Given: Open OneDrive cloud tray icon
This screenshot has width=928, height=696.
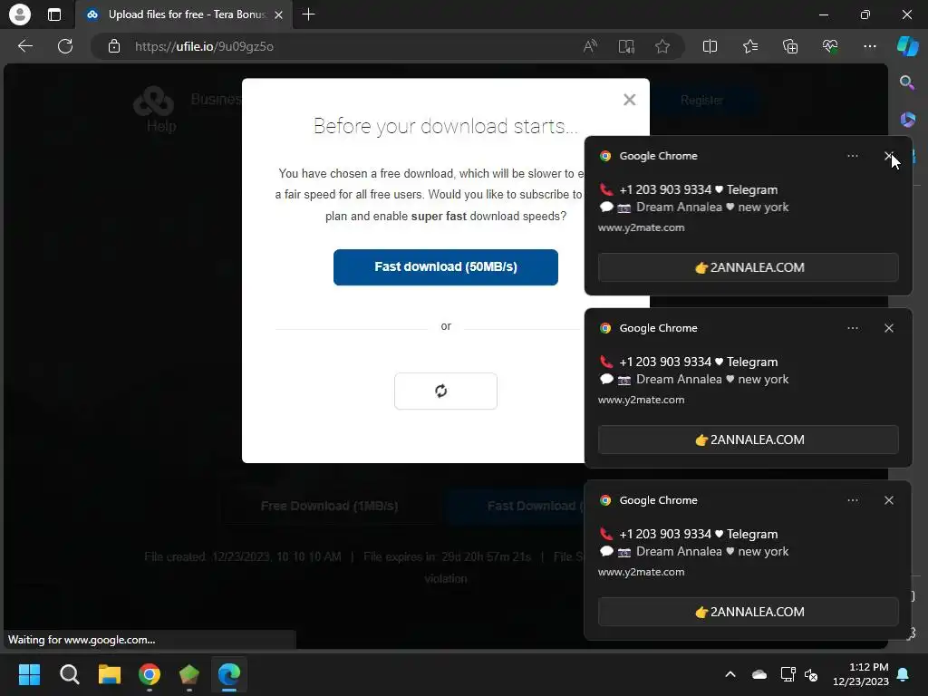Looking at the screenshot, I should tap(759, 674).
